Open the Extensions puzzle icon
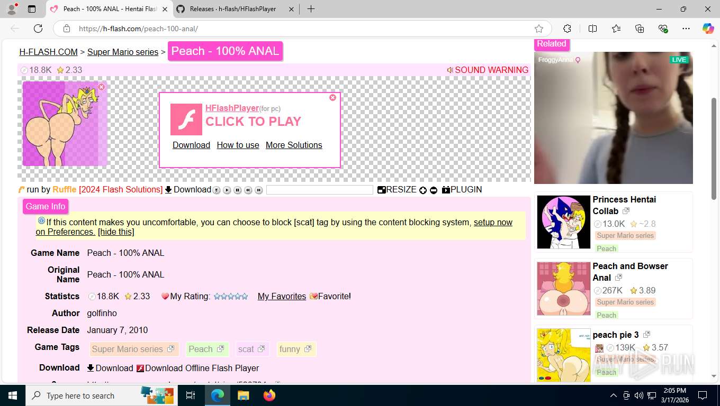This screenshot has height=406, width=720. click(x=567, y=29)
